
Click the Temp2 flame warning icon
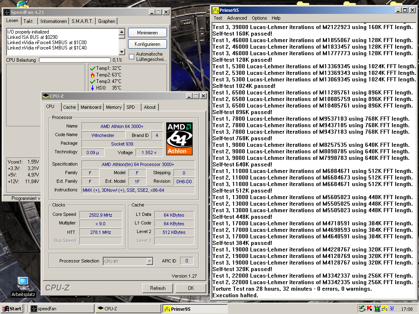[92, 75]
